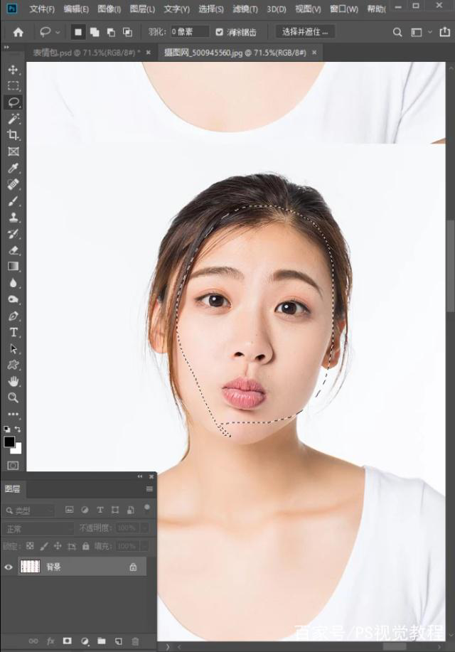
Task: Click Create new layer button at panel bottom
Action: pyautogui.click(x=119, y=641)
